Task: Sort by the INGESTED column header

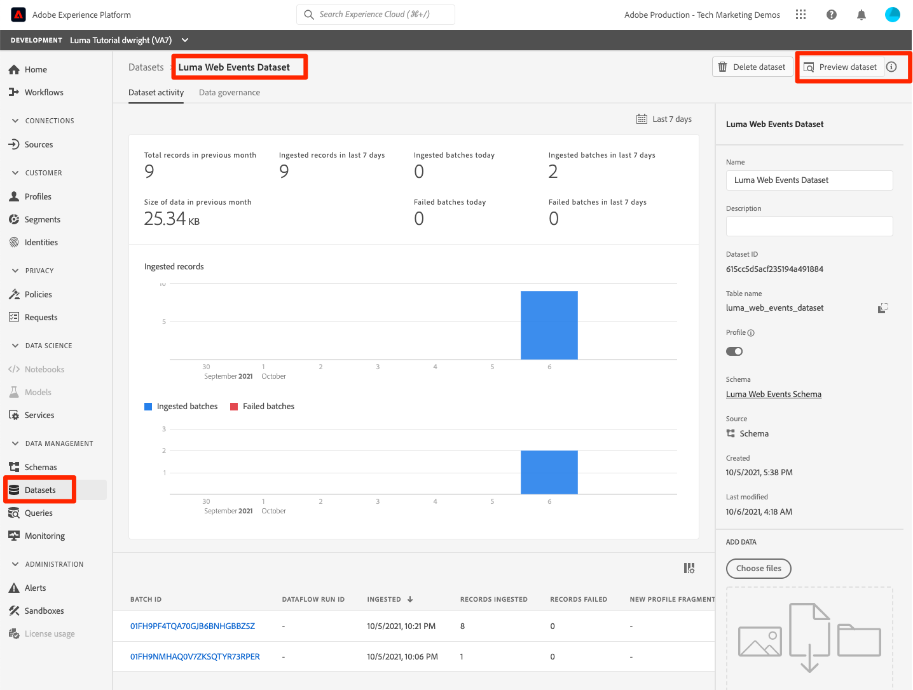Action: pyautogui.click(x=390, y=599)
